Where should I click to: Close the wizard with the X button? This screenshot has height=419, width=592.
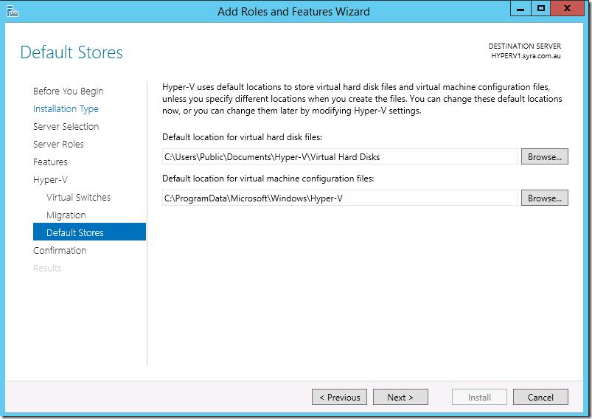(x=567, y=8)
